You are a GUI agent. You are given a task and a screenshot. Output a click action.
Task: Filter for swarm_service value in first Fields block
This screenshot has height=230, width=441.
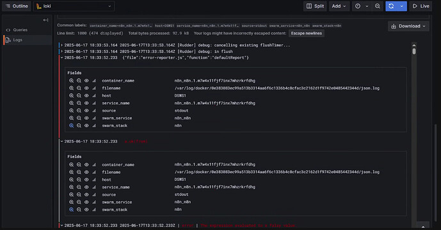click(72, 118)
